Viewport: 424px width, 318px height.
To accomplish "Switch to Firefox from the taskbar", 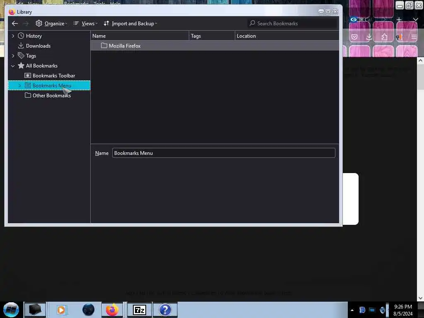I will [112, 310].
